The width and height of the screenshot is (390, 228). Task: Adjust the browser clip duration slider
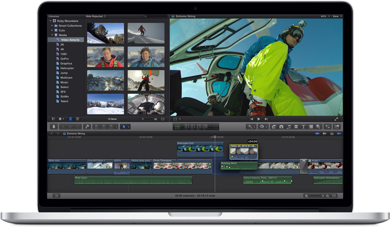[x=147, y=119]
